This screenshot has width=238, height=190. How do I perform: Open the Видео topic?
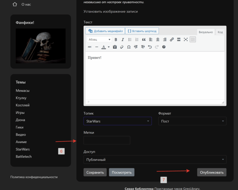[21, 135]
